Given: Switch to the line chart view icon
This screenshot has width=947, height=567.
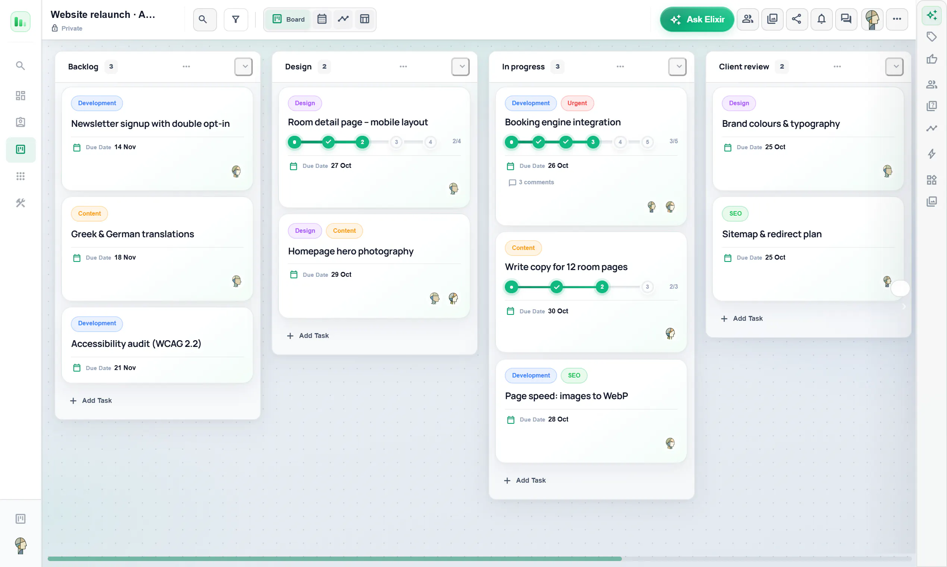Looking at the screenshot, I should (343, 19).
